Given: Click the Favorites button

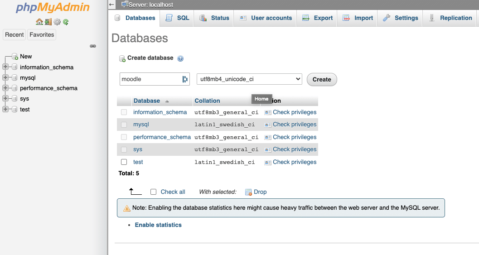Looking at the screenshot, I should coord(42,35).
